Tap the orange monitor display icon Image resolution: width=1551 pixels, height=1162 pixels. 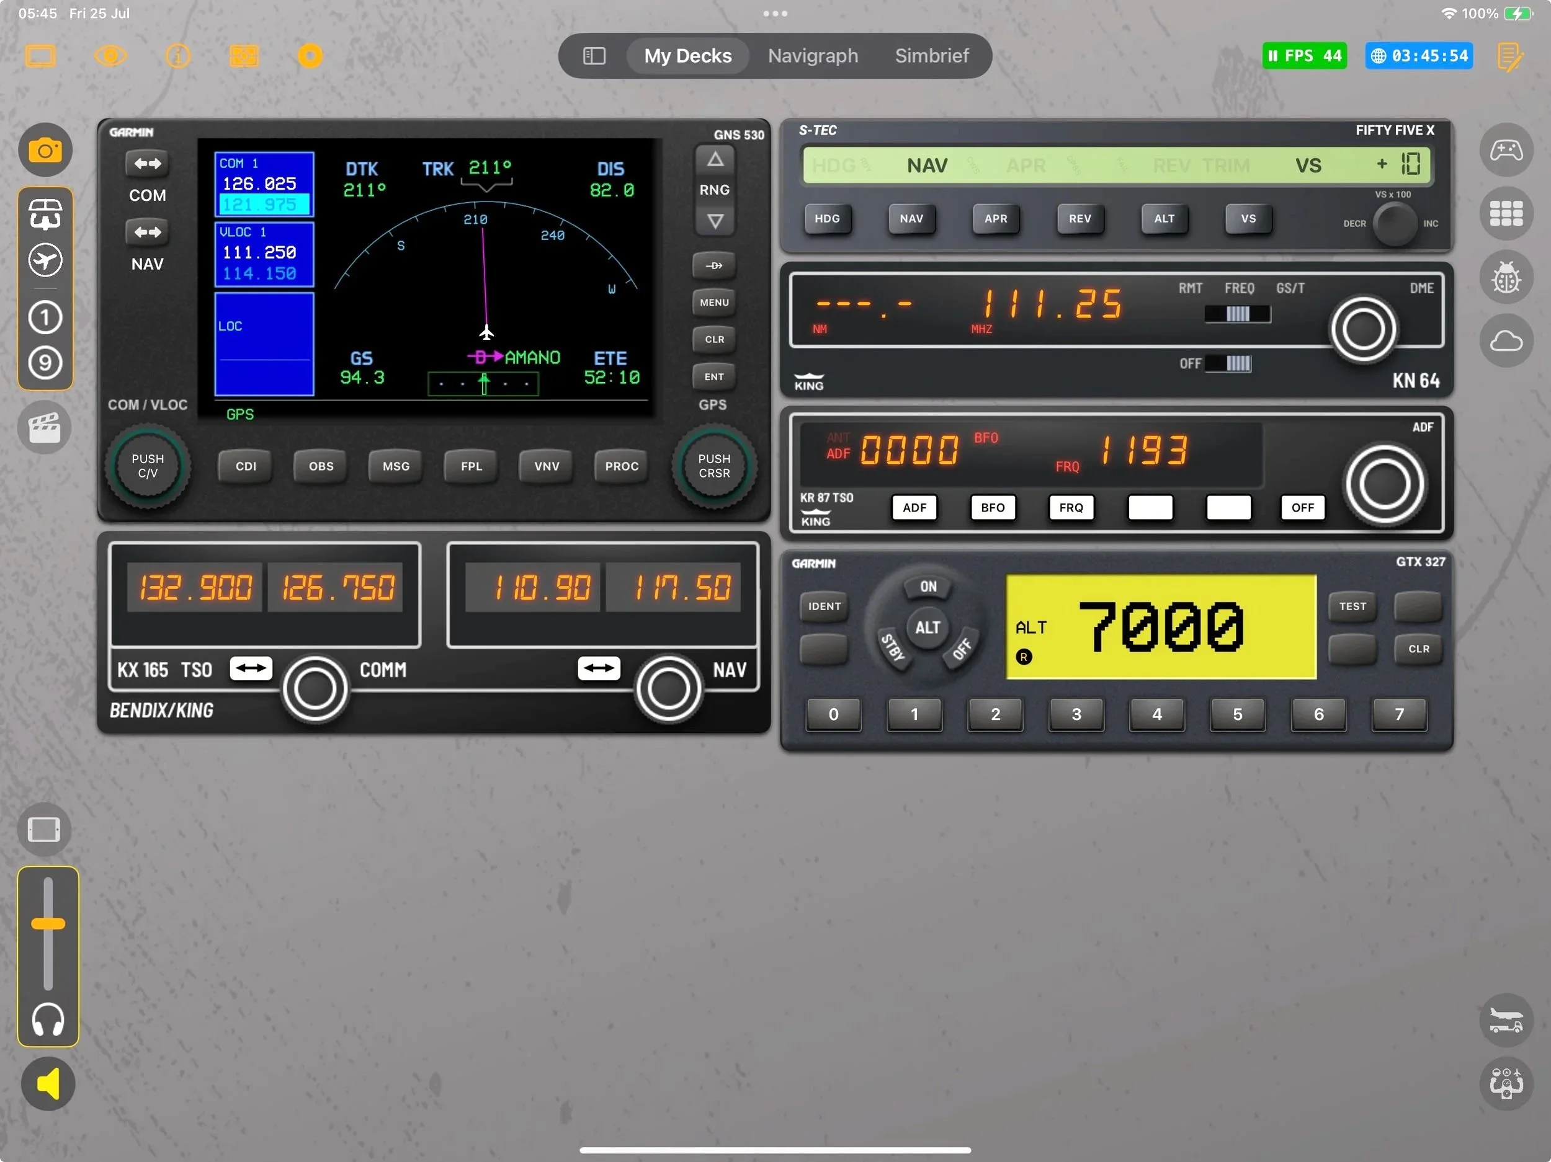(41, 56)
